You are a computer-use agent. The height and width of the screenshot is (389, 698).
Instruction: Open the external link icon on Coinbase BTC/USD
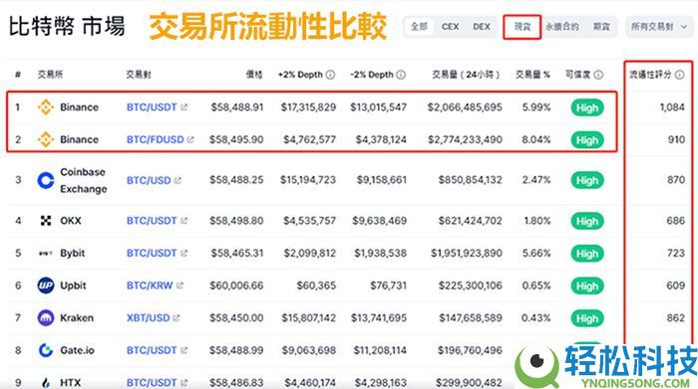click(x=177, y=180)
